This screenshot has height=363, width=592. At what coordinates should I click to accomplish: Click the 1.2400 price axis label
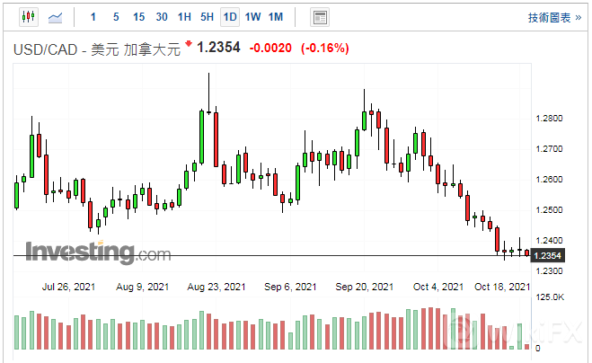[549, 241]
